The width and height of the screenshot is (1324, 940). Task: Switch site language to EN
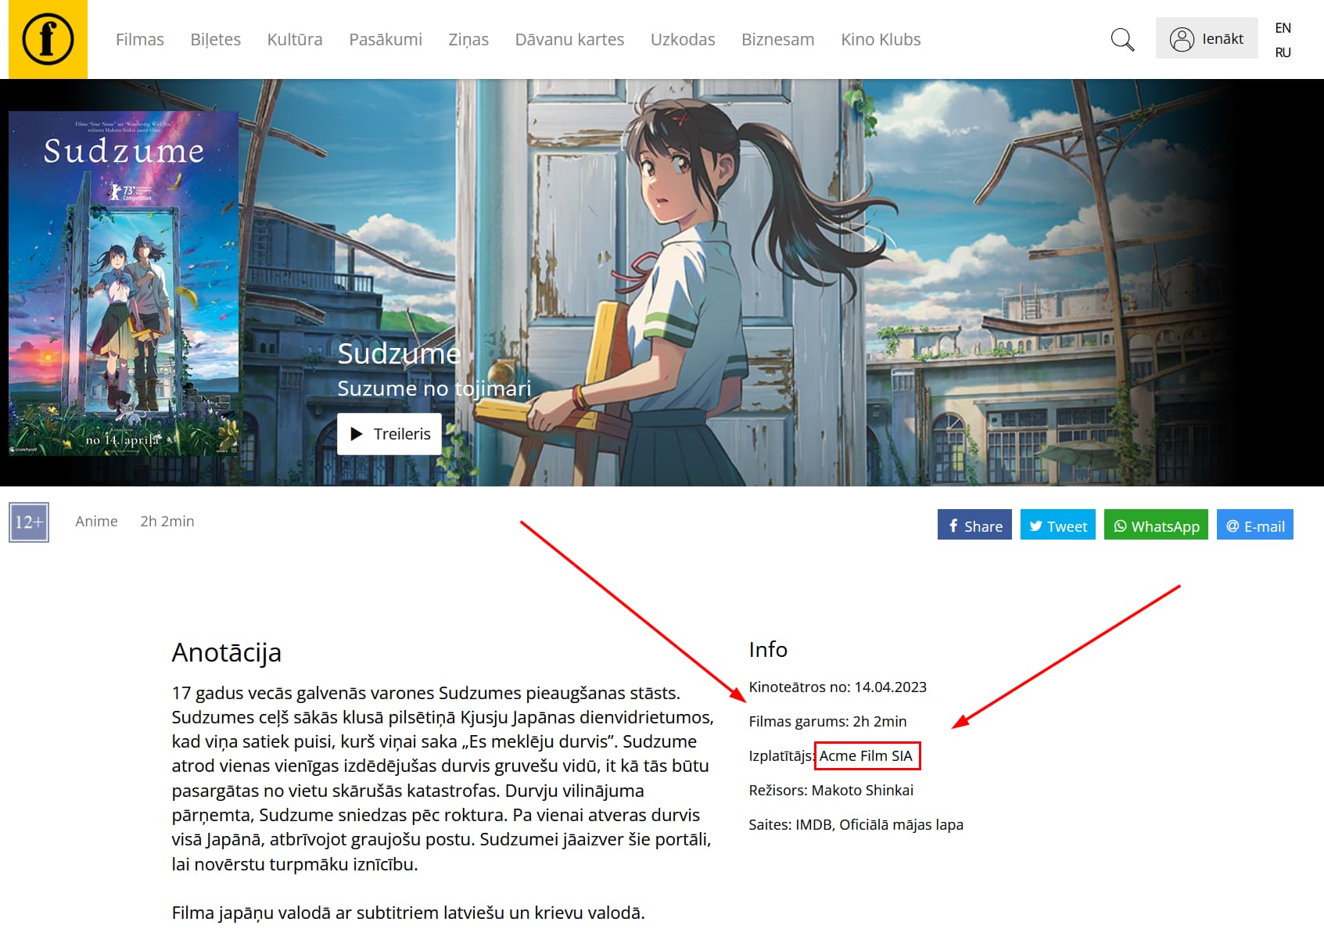1283,28
